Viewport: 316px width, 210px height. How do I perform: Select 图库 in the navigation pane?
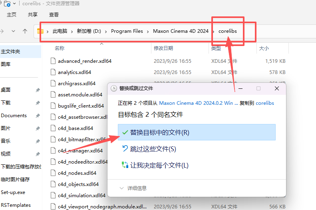click(6, 64)
